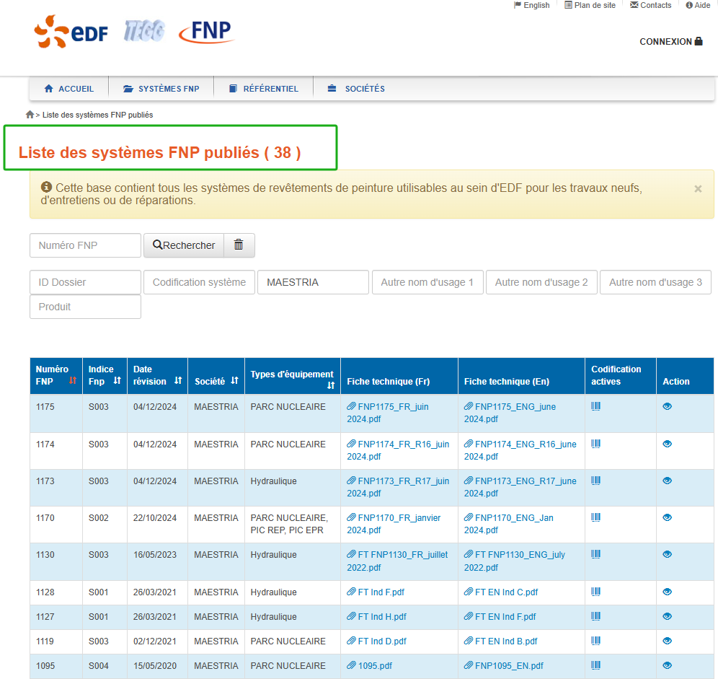The image size is (718, 679).
Task: View details of FNP 1130 via eye icon
Action: 667,554
